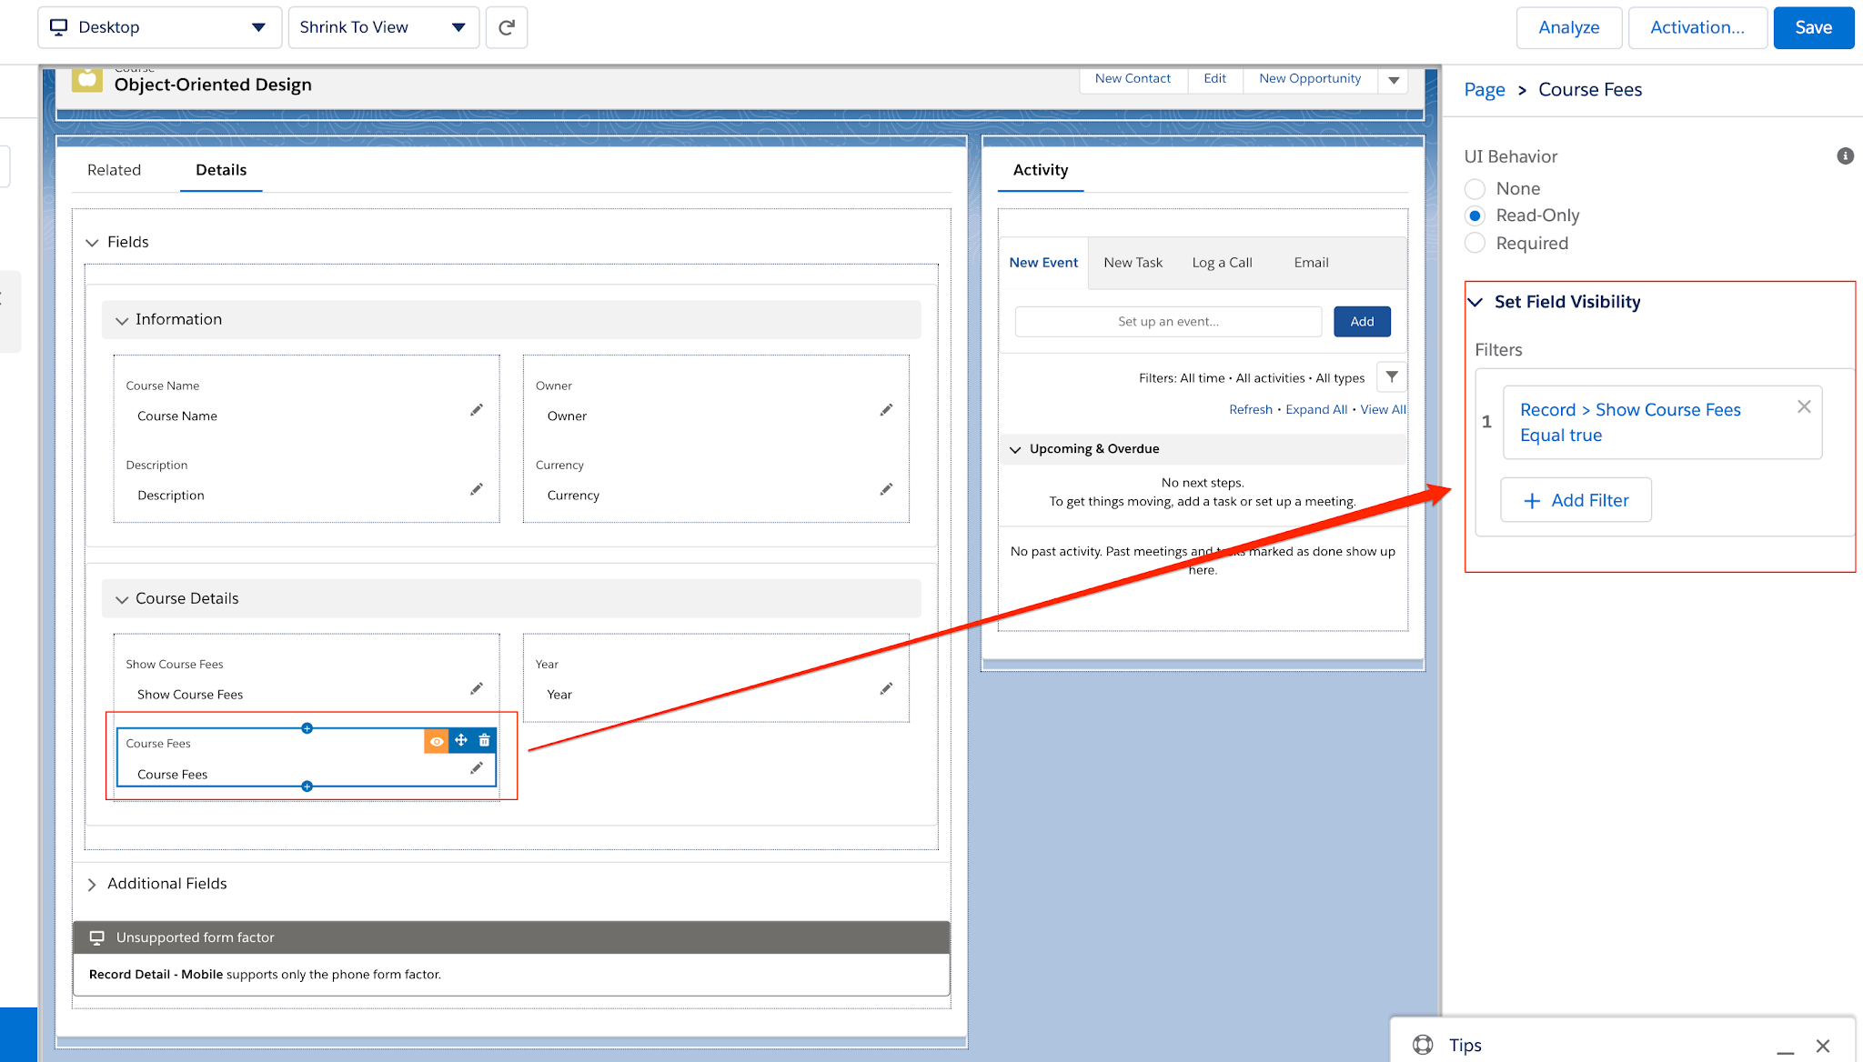Expand the Additional Fields section
Image resolution: width=1863 pixels, height=1062 pixels.
click(x=92, y=883)
